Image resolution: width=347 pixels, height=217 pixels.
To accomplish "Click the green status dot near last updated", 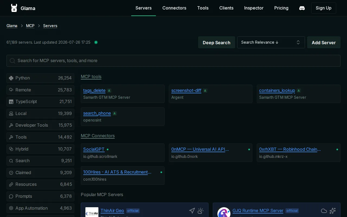I will point(96,42).
